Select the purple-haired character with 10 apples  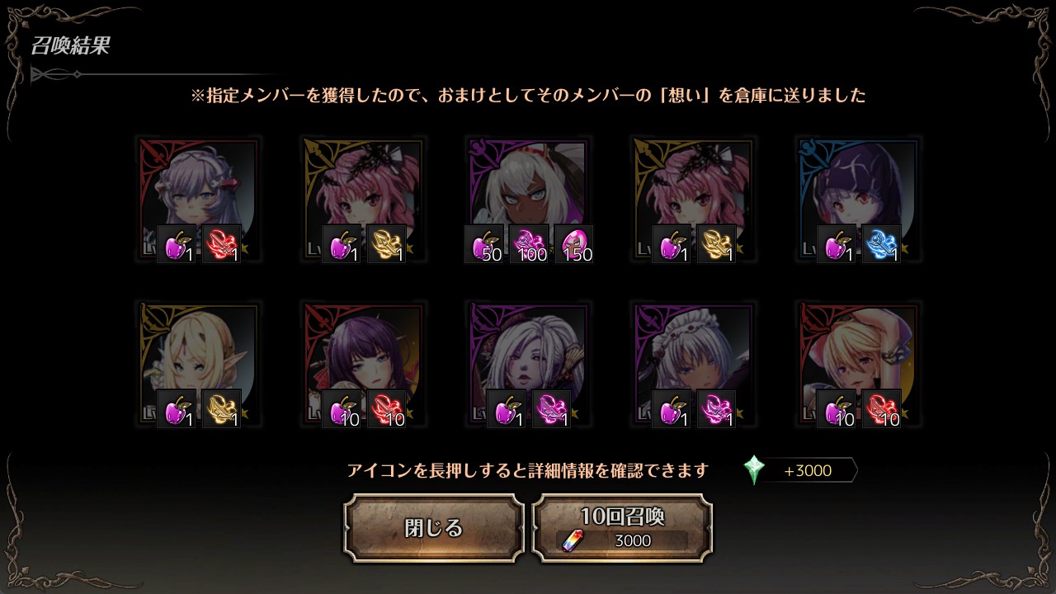pos(363,365)
